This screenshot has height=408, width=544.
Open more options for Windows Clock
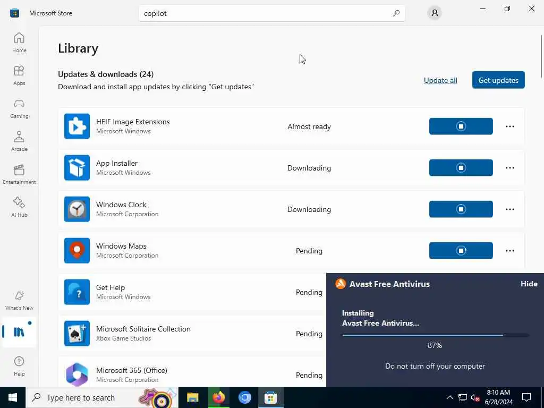509,209
